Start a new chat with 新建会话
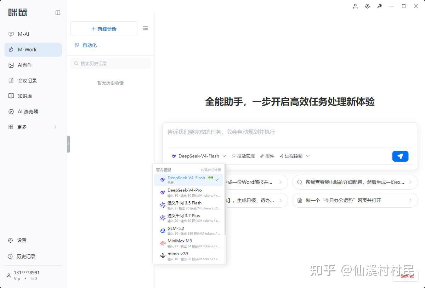 (104, 29)
